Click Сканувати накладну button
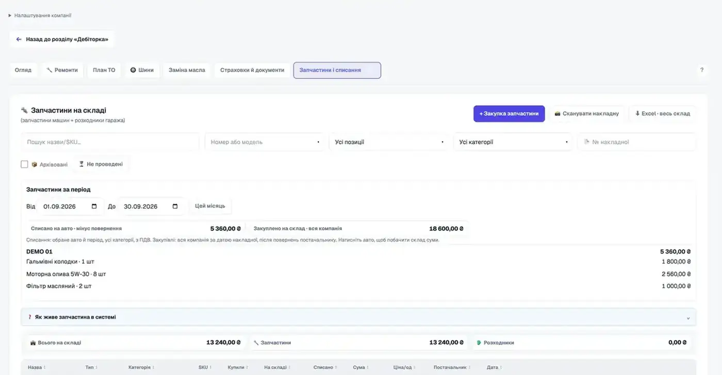Image resolution: width=722 pixels, height=375 pixels. click(x=586, y=114)
